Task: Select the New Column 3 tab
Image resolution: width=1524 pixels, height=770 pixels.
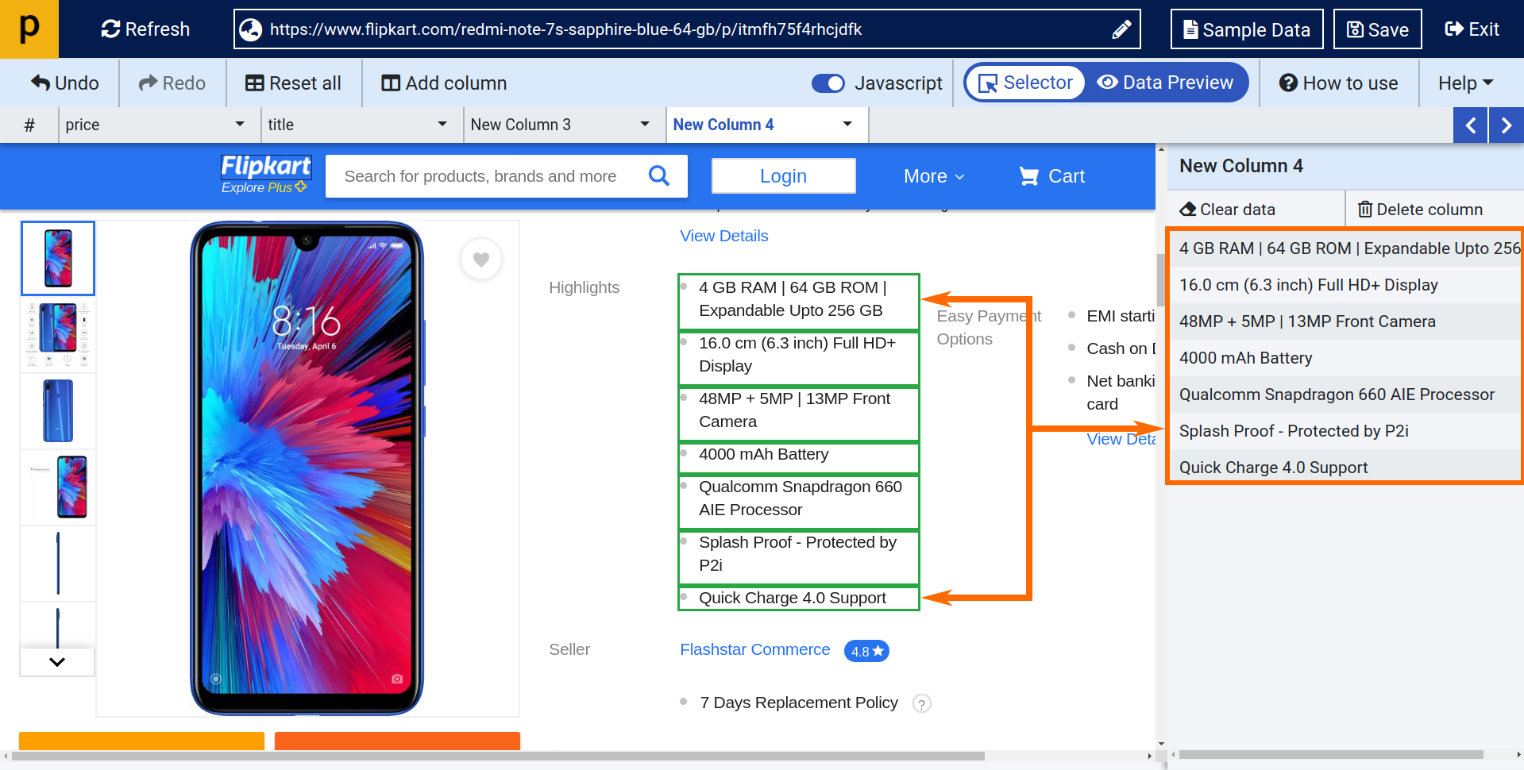Action: click(x=521, y=125)
